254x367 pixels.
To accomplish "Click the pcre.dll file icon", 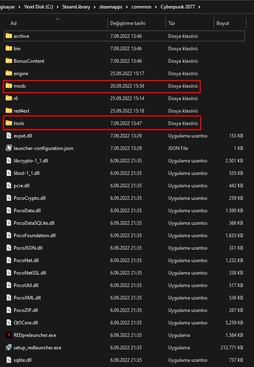I will (9, 185).
